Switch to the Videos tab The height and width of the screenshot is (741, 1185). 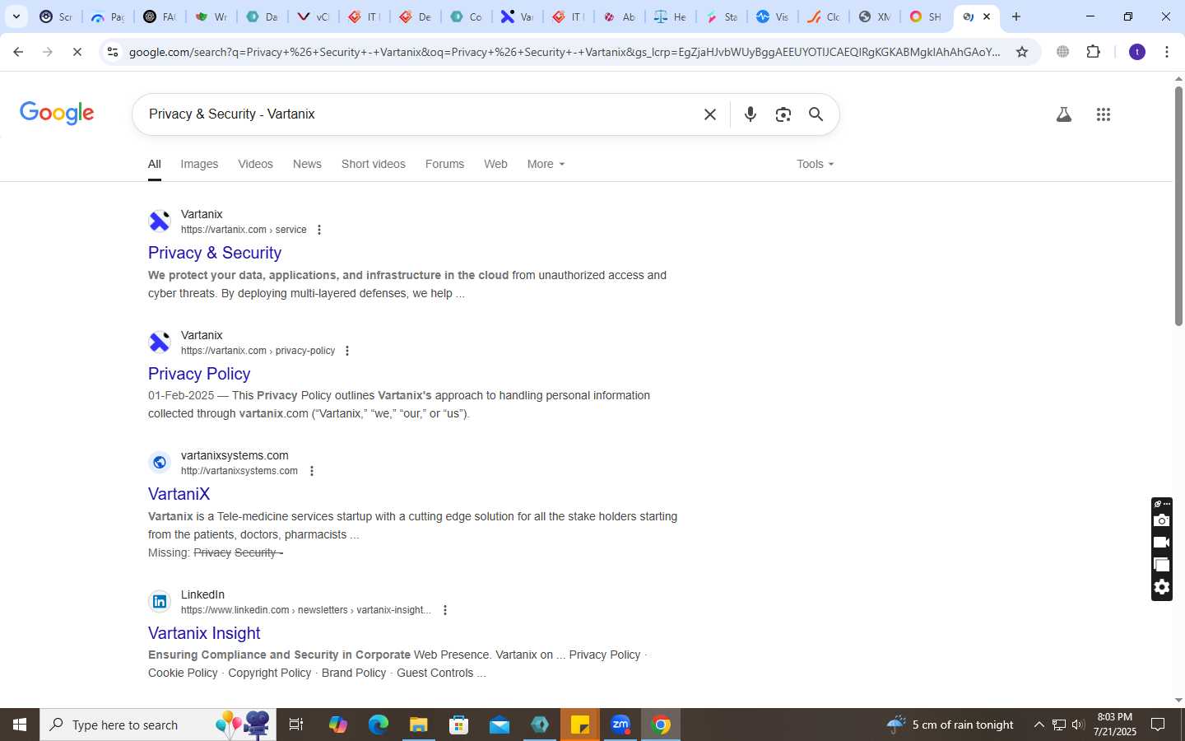[255, 164]
